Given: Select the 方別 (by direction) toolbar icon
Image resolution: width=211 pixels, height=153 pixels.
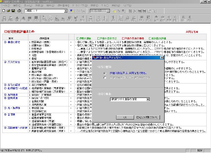Looking at the screenshot, I should tap(148, 19).
